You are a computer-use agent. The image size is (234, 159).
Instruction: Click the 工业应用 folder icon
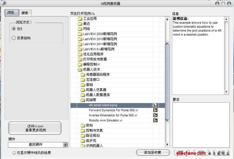click(80, 19)
